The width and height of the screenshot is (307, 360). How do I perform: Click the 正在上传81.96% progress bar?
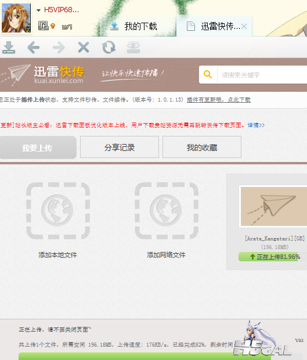[273, 257]
